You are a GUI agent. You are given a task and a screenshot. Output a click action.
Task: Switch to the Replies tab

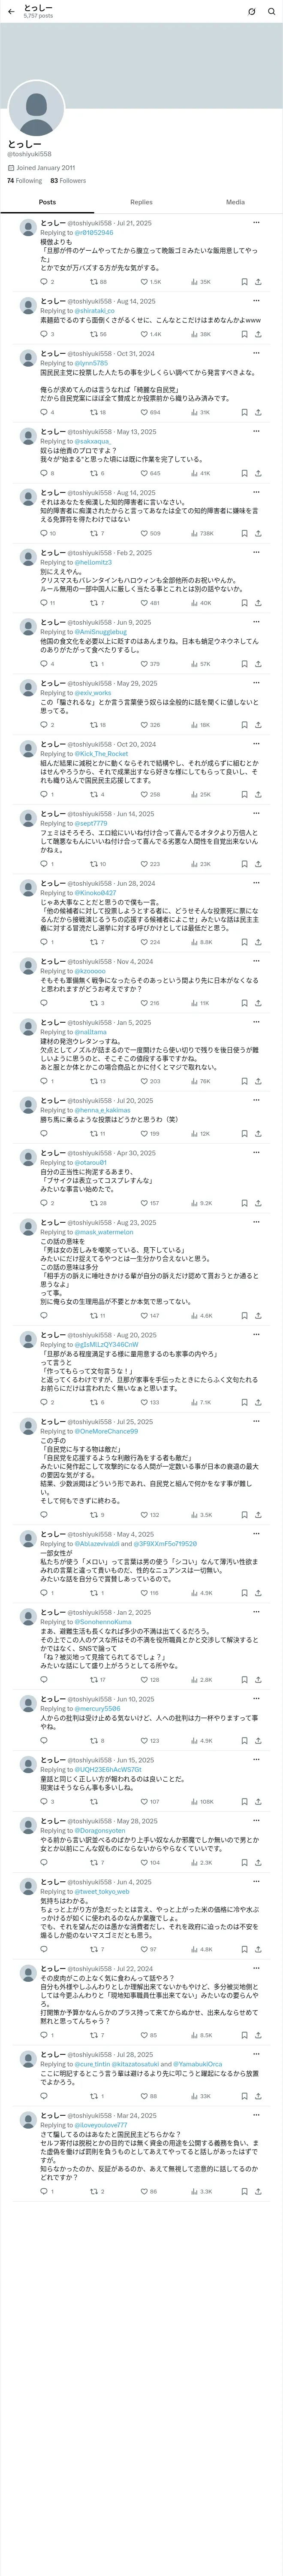pos(141,202)
